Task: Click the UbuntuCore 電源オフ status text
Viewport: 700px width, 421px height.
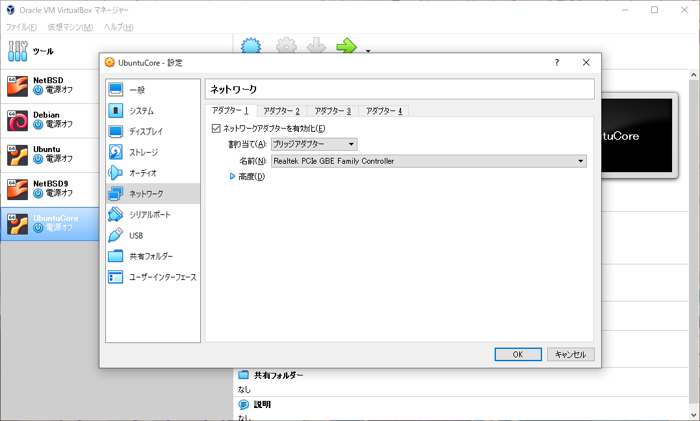Action: point(59,227)
